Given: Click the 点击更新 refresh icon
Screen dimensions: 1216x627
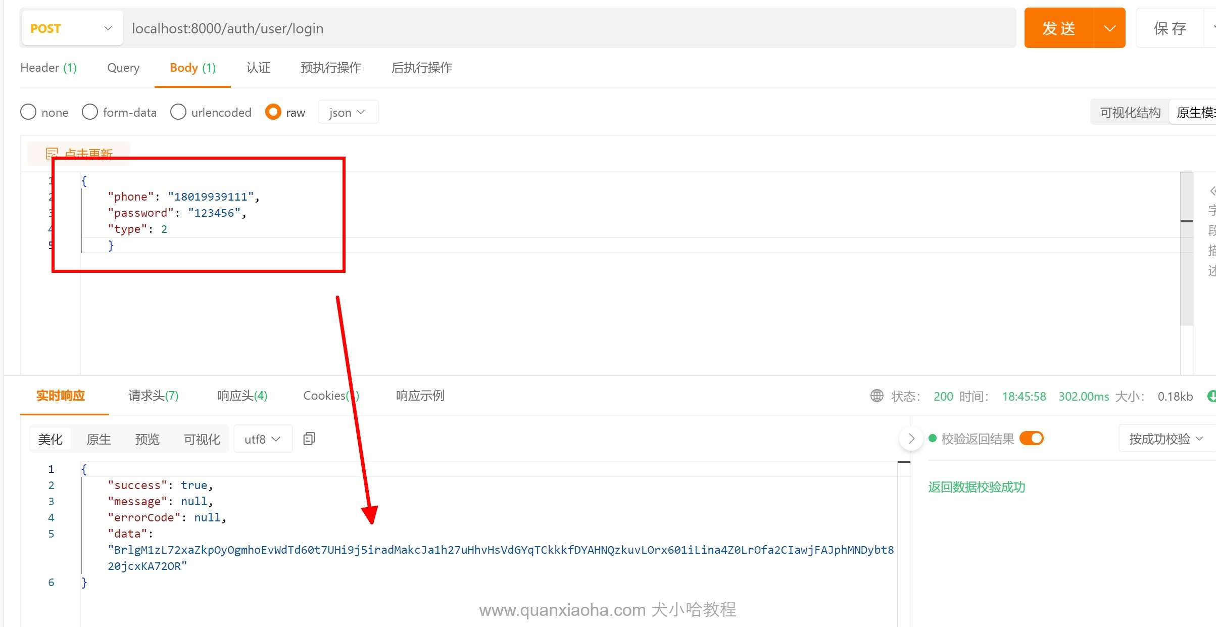Looking at the screenshot, I should click(52, 153).
